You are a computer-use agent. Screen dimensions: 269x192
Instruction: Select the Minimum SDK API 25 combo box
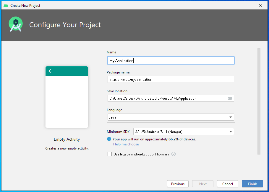coord(184,132)
